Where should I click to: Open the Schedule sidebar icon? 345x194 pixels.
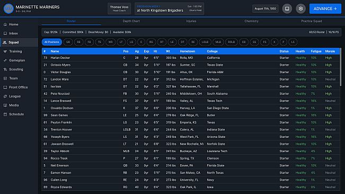point(5,114)
